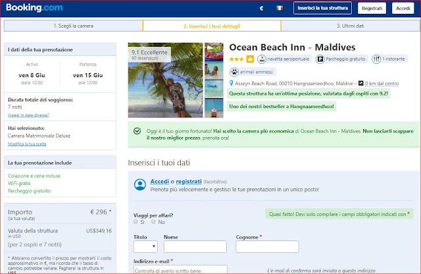The image size is (421, 274).
Task: Click the Camera Matrimoniale Deluxe text
Action: point(39,136)
